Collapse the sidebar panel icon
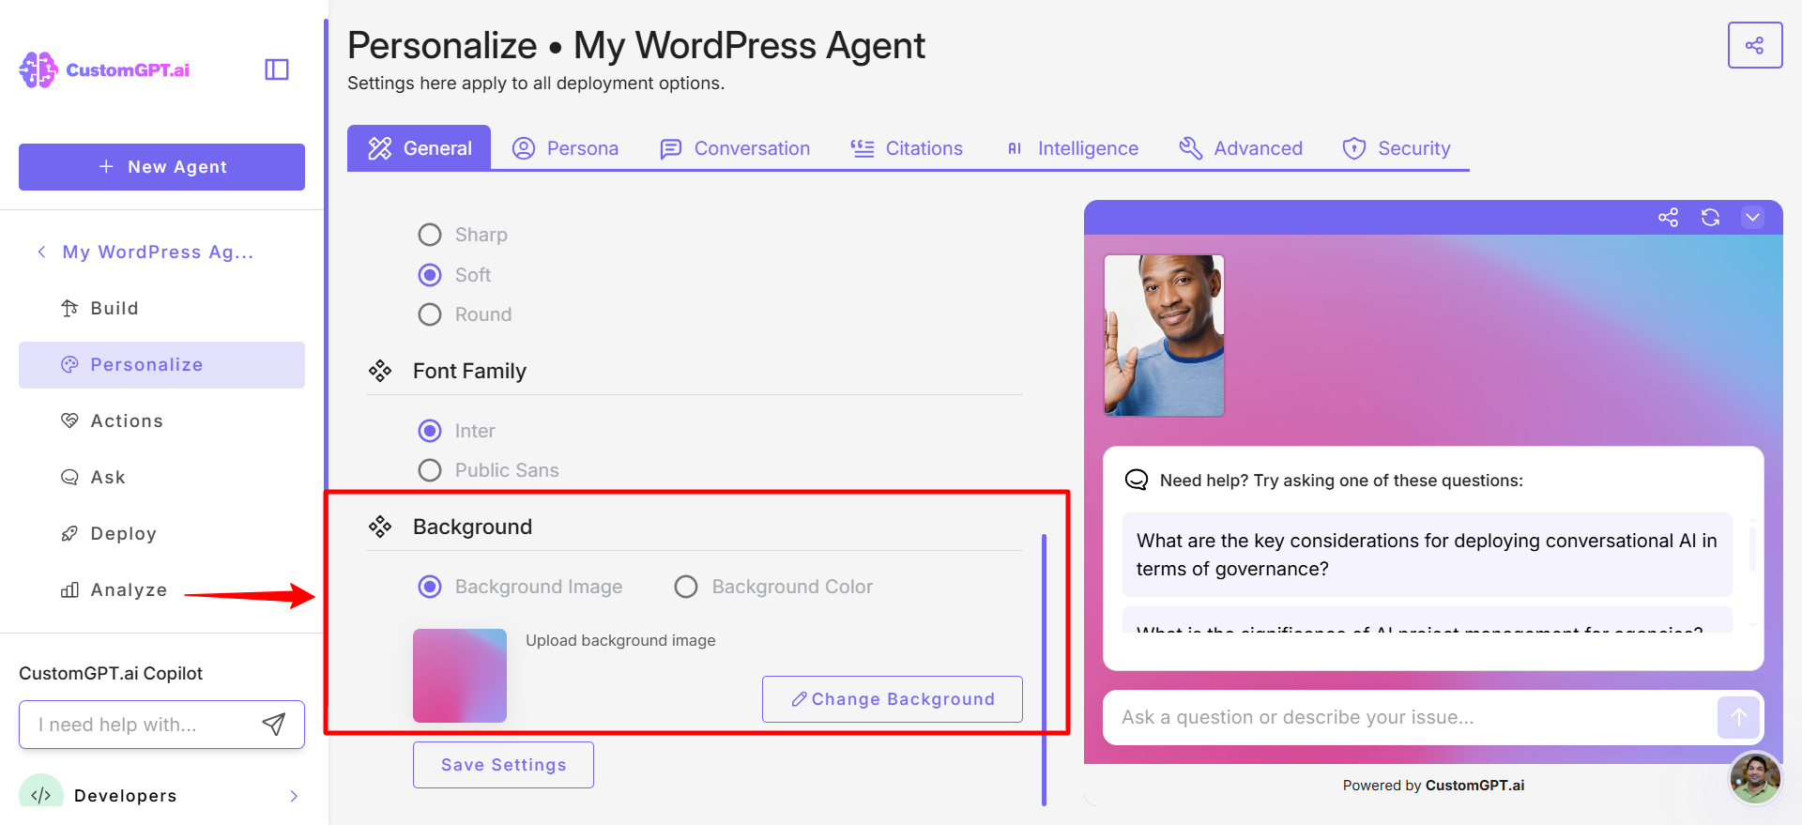Screen dimensions: 1802x825 point(277,69)
